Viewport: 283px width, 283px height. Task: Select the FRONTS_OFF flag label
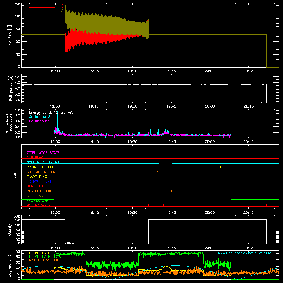point(37,201)
